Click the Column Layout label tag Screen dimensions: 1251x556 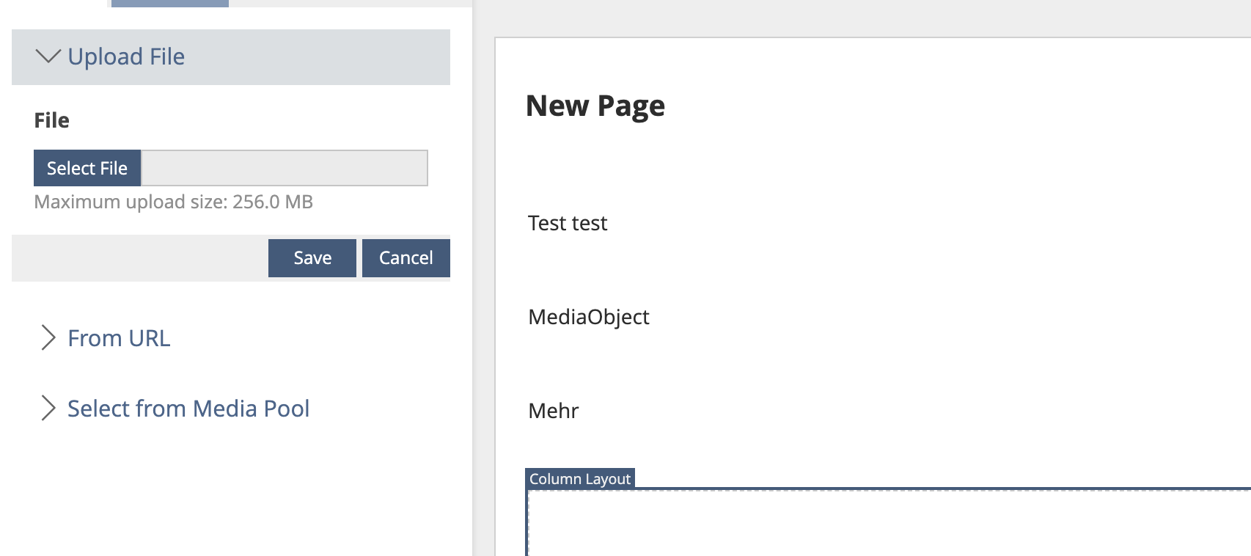(579, 479)
